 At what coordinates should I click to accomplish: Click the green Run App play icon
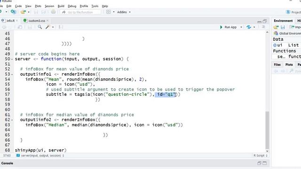221,27
